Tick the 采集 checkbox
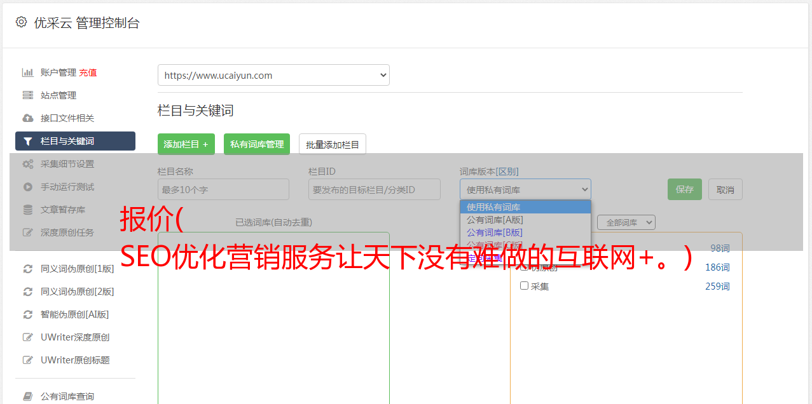This screenshot has height=404, width=812. point(525,286)
